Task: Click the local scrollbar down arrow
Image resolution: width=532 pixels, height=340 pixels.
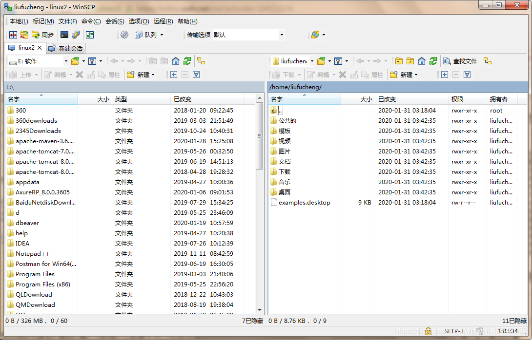Action: point(260,310)
